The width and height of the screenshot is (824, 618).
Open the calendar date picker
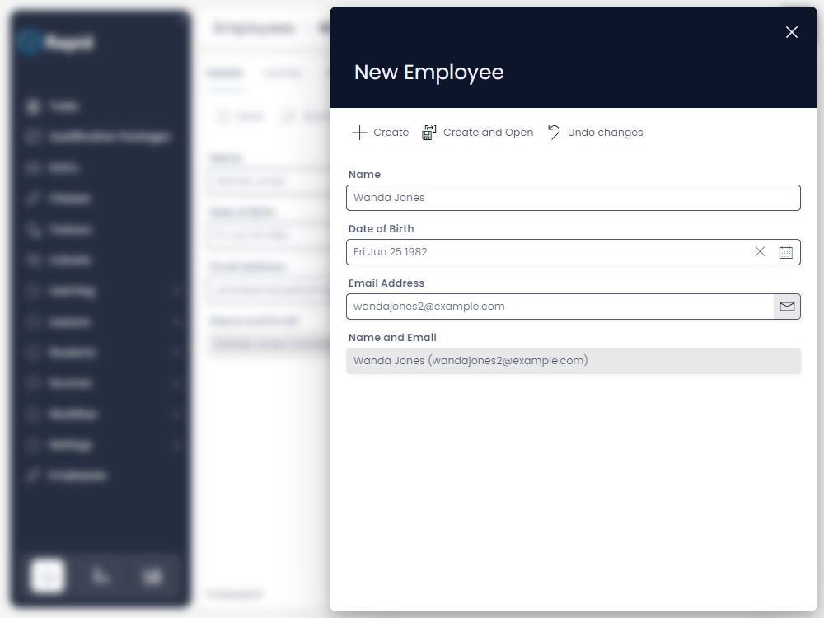(785, 252)
